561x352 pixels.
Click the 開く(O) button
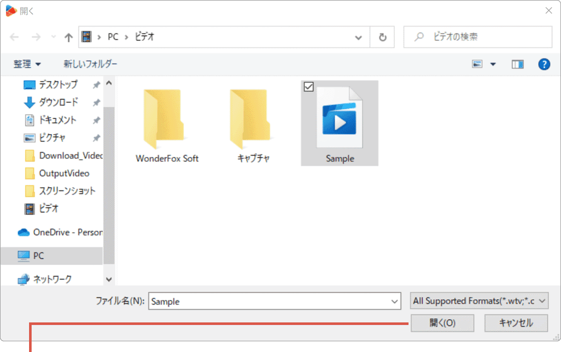(442, 323)
